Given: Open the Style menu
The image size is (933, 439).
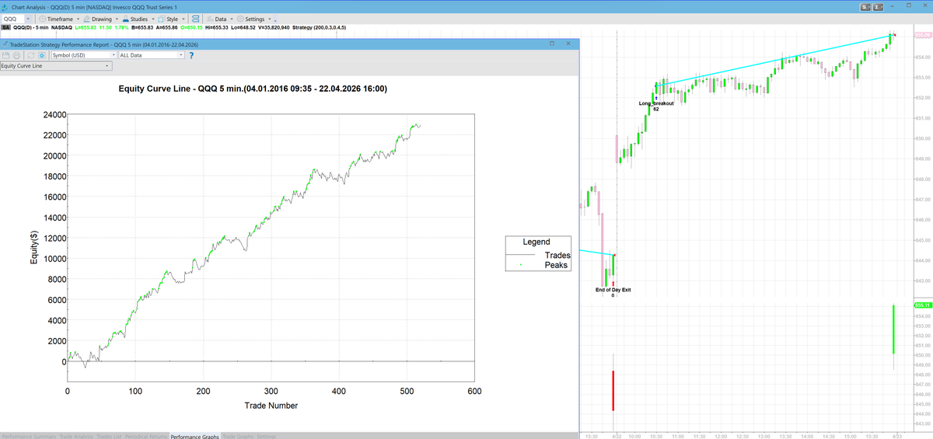Looking at the screenshot, I should click(171, 18).
